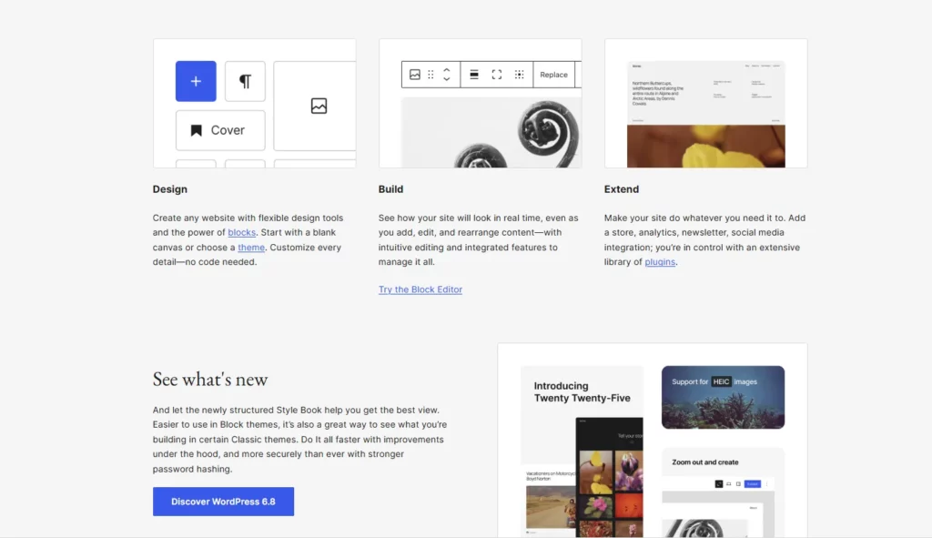Click the move down chevron in Build toolbar
This screenshot has height=538, width=932.
tap(447, 78)
